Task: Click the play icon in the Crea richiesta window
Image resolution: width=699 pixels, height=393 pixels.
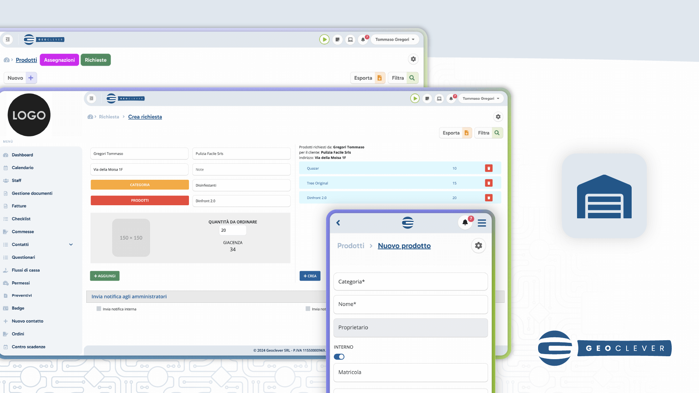Action: tap(415, 98)
